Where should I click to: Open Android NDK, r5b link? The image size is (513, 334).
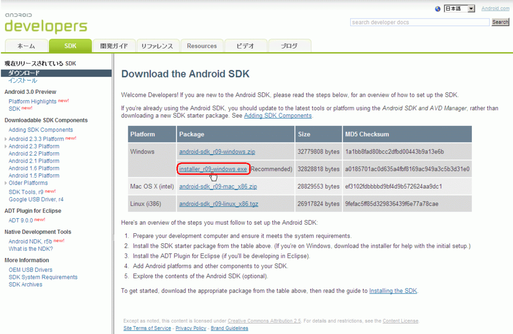tap(30, 242)
